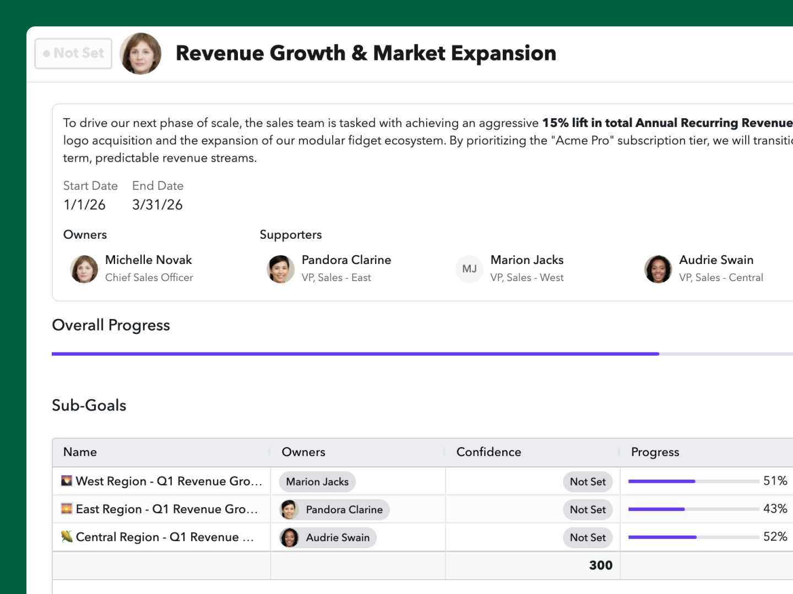Open Central Region - Q1 Revenue sub-goal

(x=165, y=537)
